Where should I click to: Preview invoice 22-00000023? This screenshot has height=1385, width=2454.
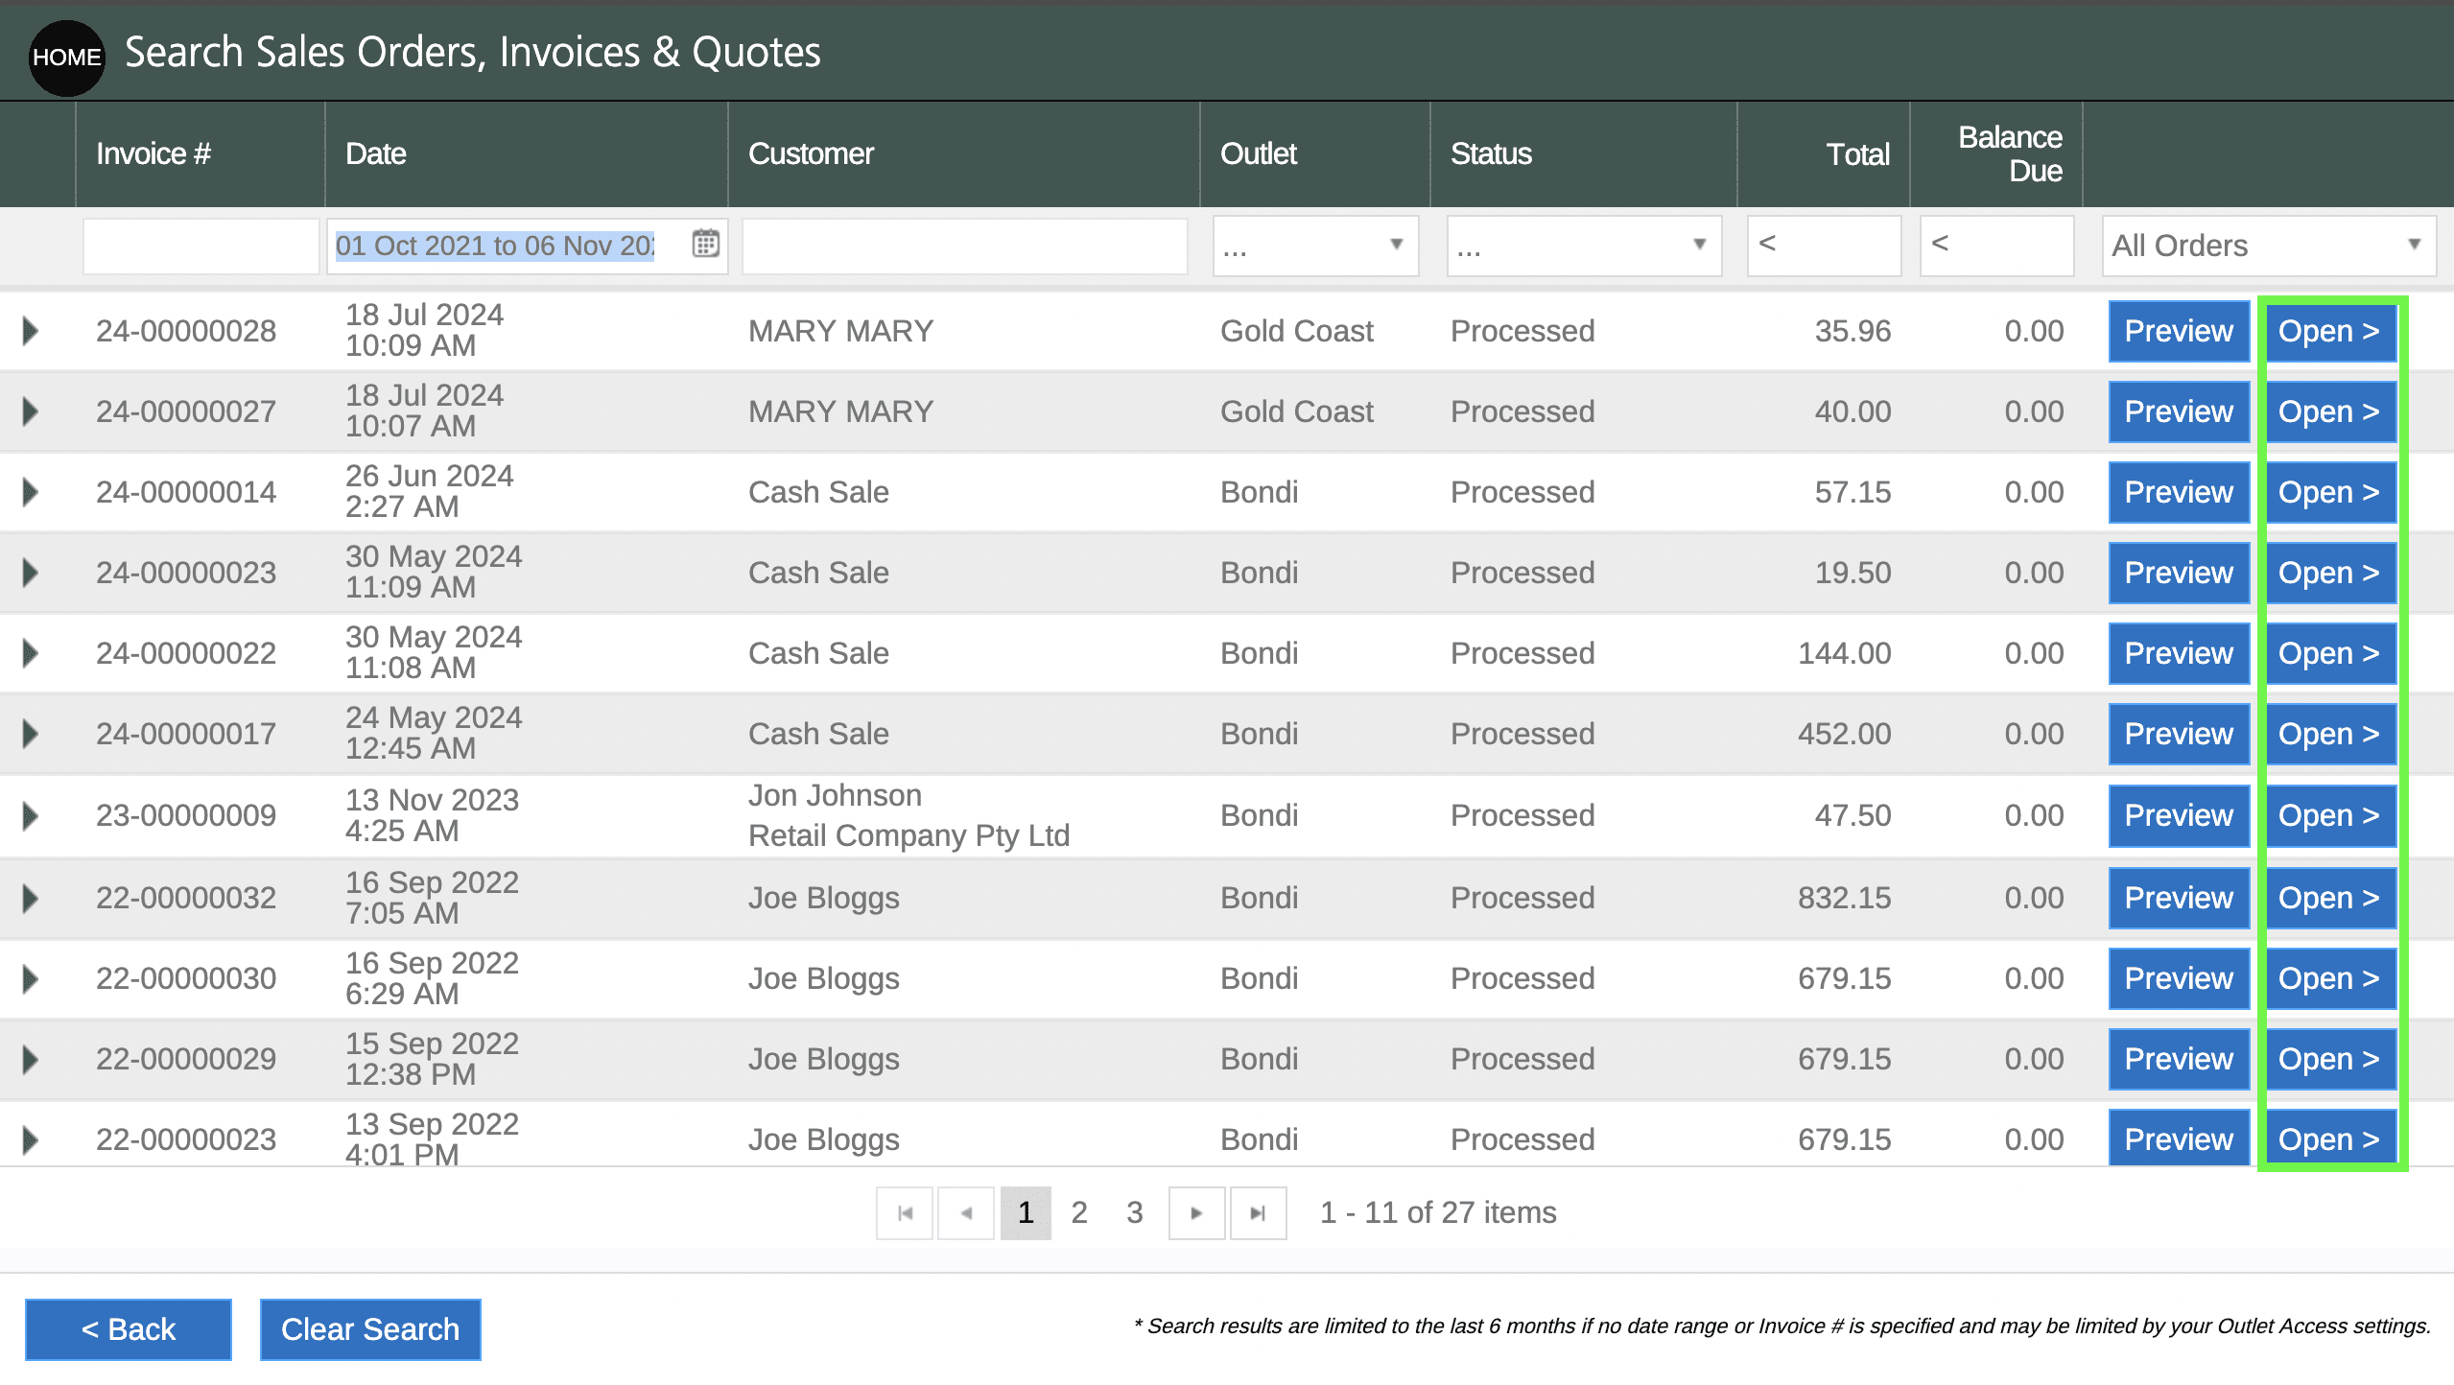(x=2179, y=1139)
